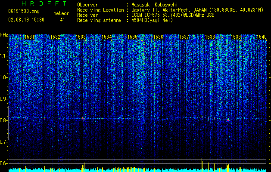Click the 0.9 frequency axis label

coord(4,99)
